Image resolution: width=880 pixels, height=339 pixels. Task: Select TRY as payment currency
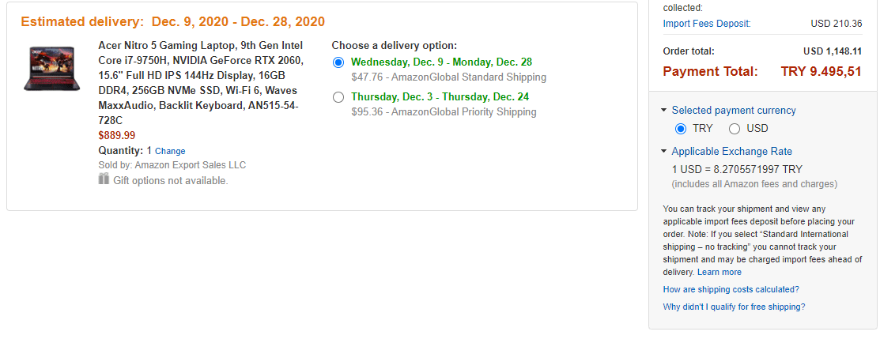pos(681,129)
